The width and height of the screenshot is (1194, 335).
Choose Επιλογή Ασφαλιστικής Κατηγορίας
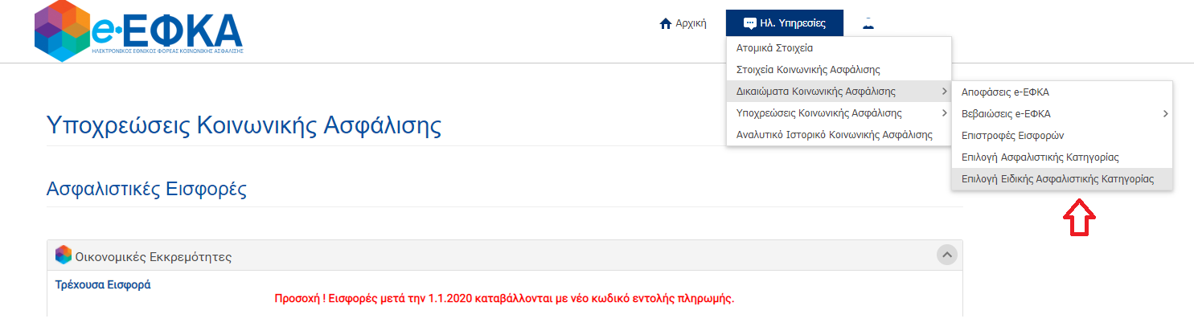1040,157
